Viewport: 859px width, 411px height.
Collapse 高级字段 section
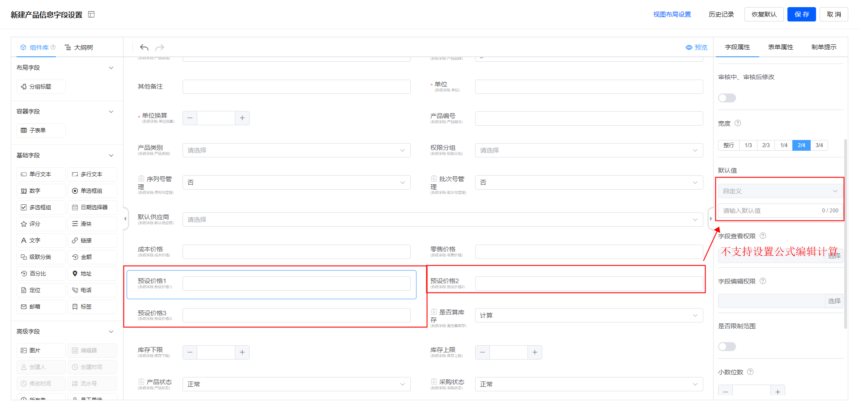[x=111, y=332]
